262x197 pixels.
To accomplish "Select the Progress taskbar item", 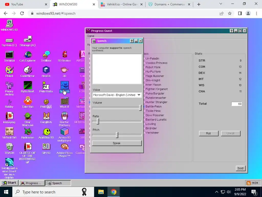I will (x=32, y=183).
